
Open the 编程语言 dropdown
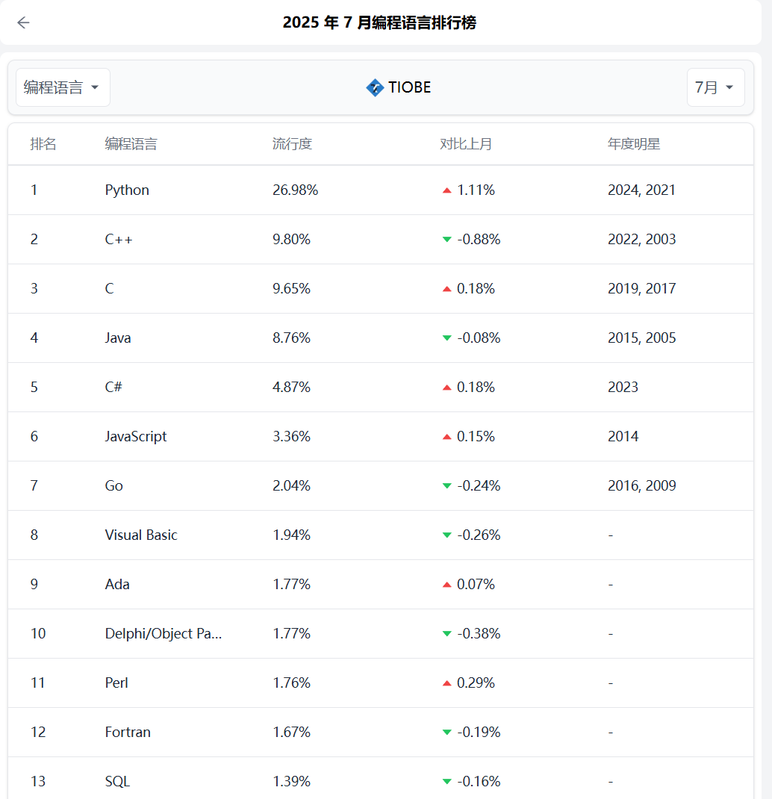pyautogui.click(x=63, y=87)
